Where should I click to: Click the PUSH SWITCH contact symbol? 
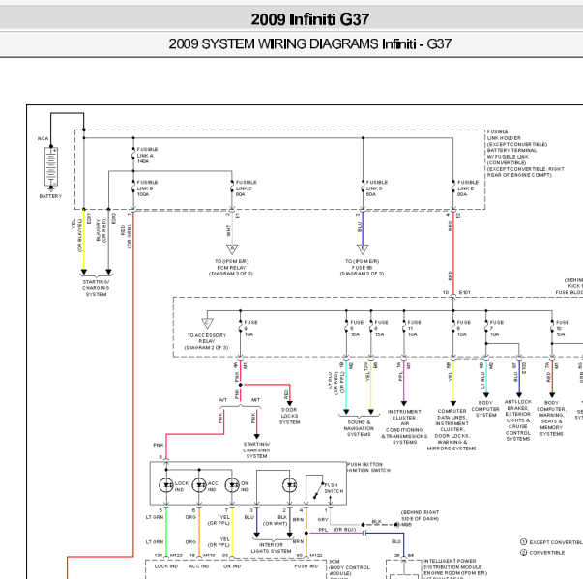pos(318,490)
